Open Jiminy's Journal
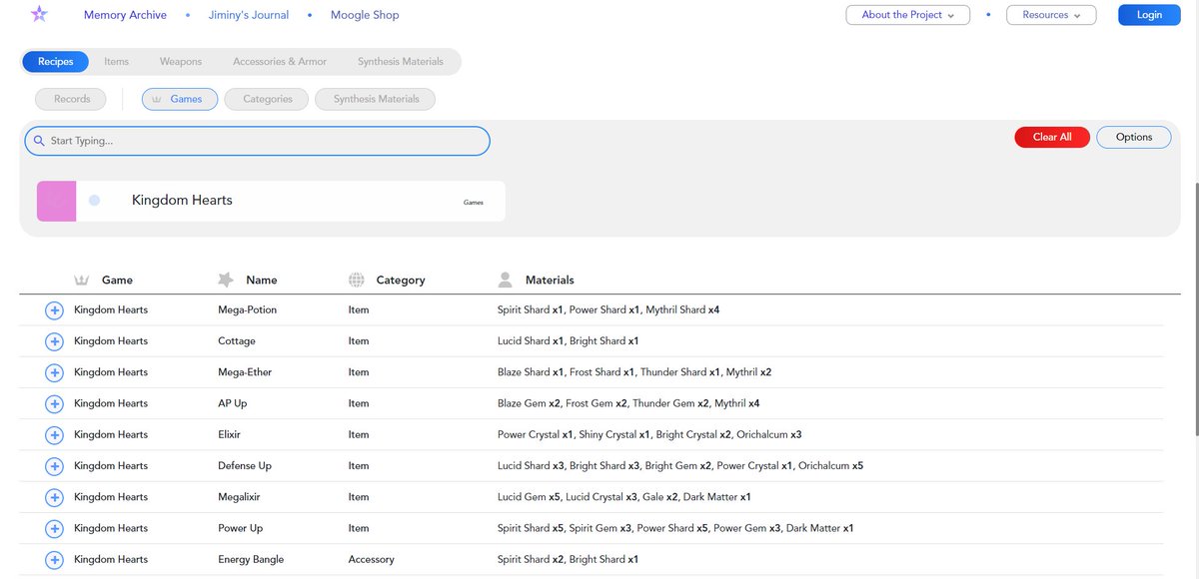The image size is (1199, 579). tap(249, 15)
